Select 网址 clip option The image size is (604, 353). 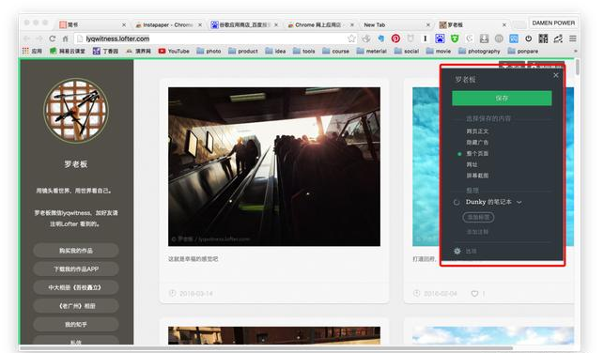pyautogui.click(x=472, y=164)
